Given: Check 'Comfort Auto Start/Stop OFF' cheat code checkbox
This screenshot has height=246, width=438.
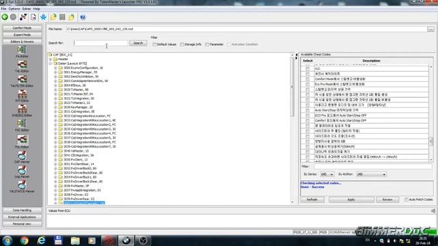Looking at the screenshot, I should click(307, 120).
